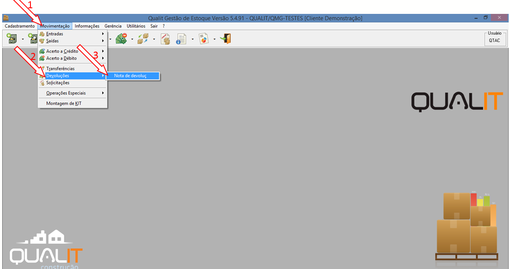Click the Sair menu item
This screenshot has width=510, height=269.
[x=154, y=26]
